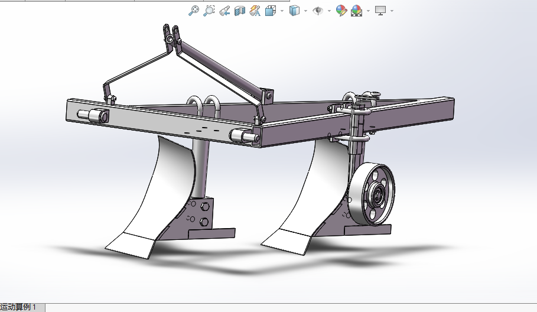The height and width of the screenshot is (312, 537).
Task: Select the Zoom to Area tool
Action: (x=209, y=11)
